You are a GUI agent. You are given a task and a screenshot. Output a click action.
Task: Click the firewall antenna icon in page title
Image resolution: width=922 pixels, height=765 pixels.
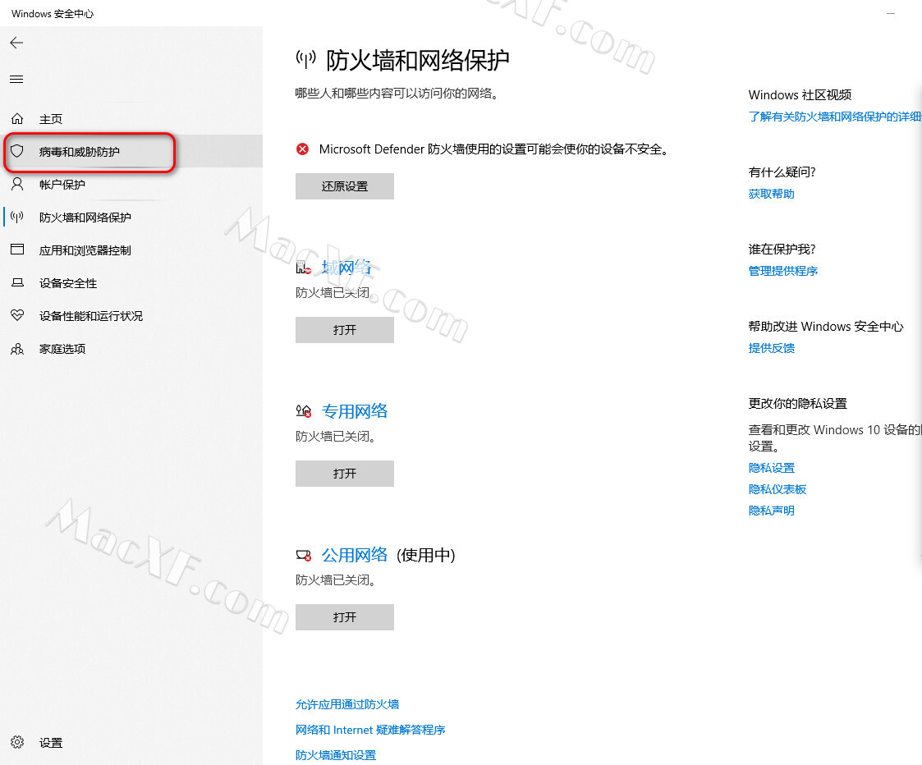point(305,59)
